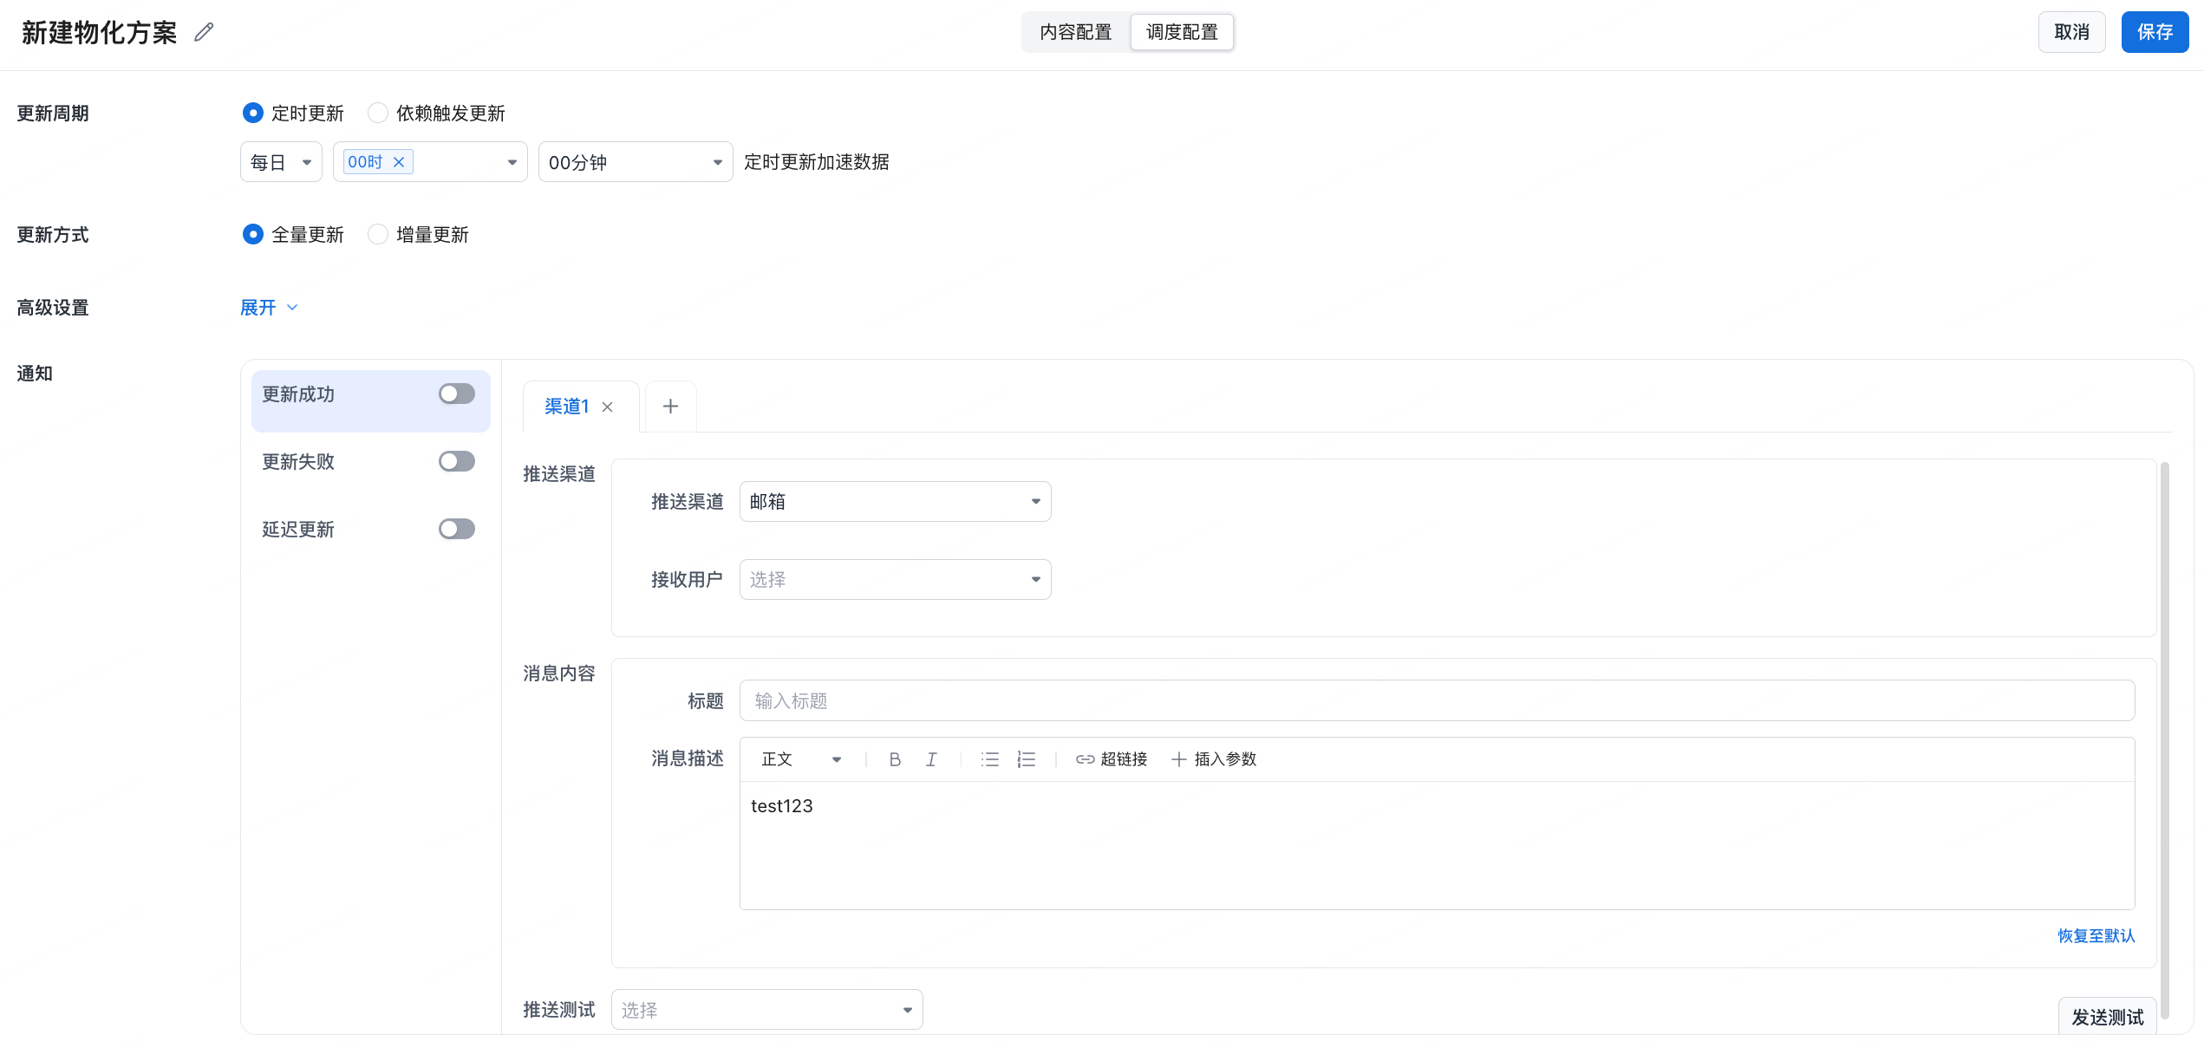Click the plus tab to add a channel
The width and height of the screenshot is (2204, 1048).
point(670,407)
